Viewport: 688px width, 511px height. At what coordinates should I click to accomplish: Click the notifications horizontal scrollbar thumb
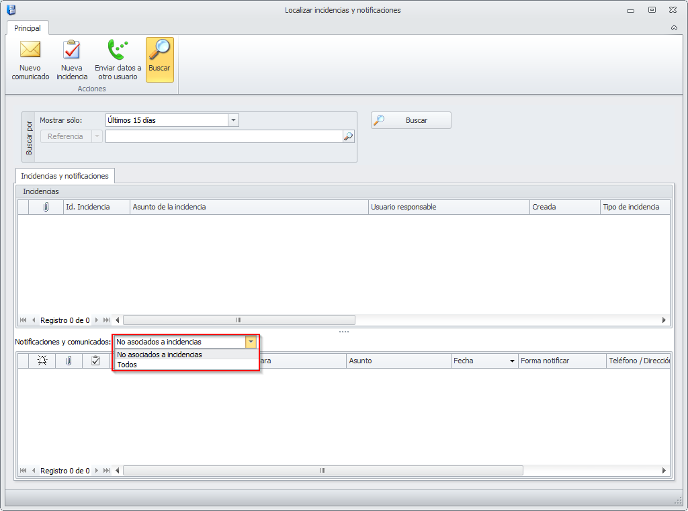coord(323,471)
